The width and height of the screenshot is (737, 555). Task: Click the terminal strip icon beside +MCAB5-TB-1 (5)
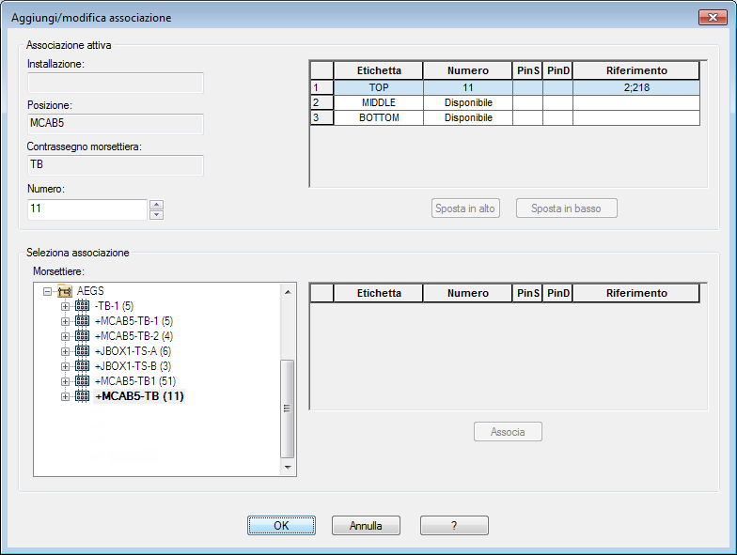tap(83, 321)
